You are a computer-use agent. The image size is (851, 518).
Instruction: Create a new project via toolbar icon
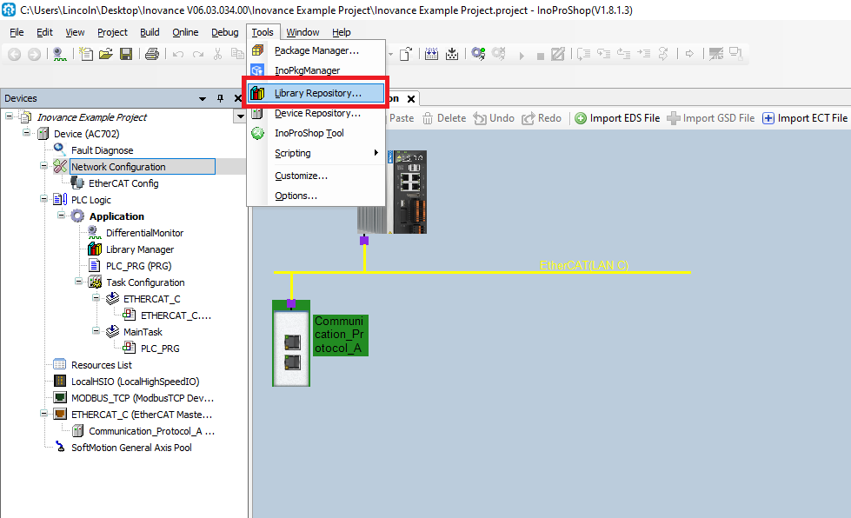tap(87, 54)
